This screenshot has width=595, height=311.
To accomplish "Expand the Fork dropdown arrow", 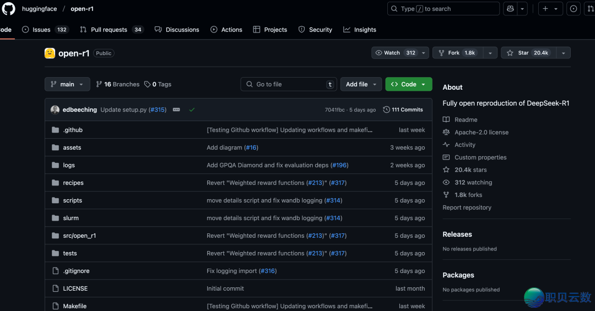I will click(490, 53).
